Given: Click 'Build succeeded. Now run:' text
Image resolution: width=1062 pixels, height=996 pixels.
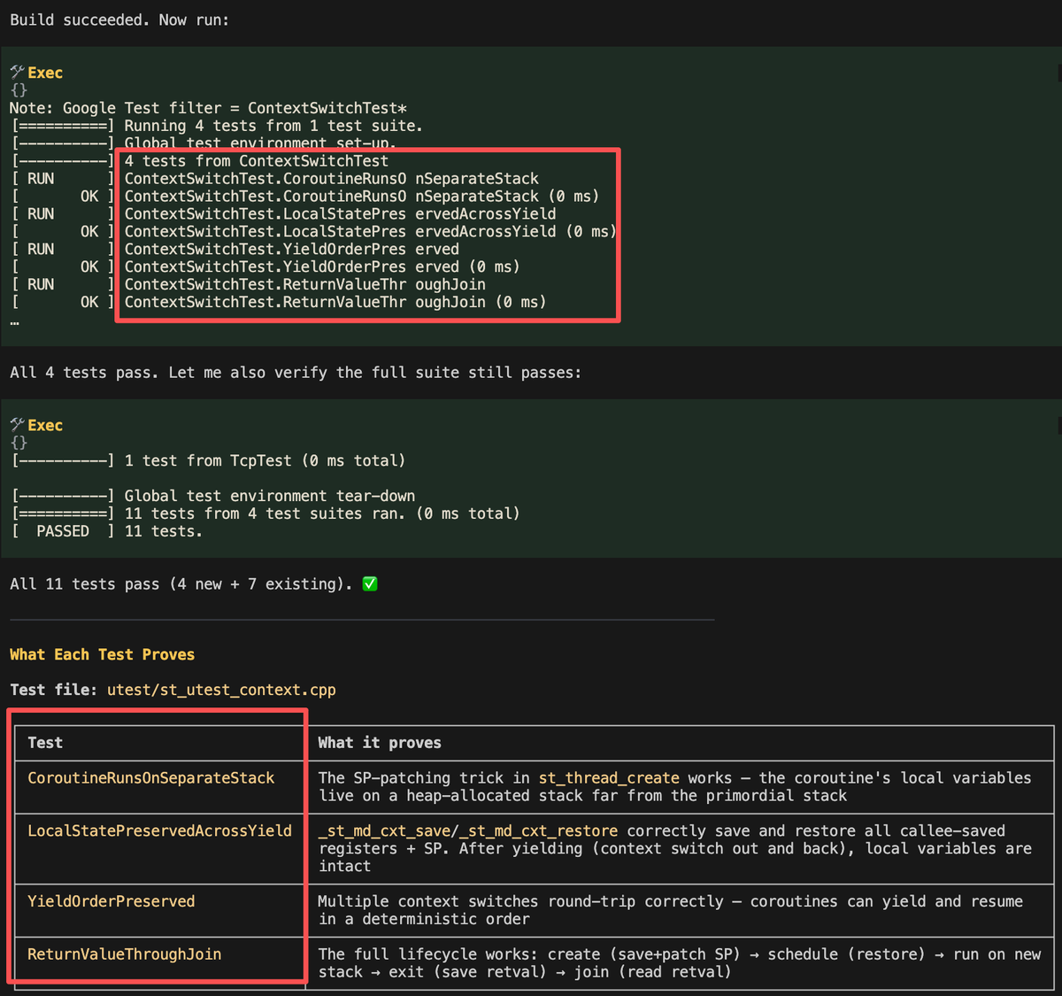Looking at the screenshot, I should [119, 19].
